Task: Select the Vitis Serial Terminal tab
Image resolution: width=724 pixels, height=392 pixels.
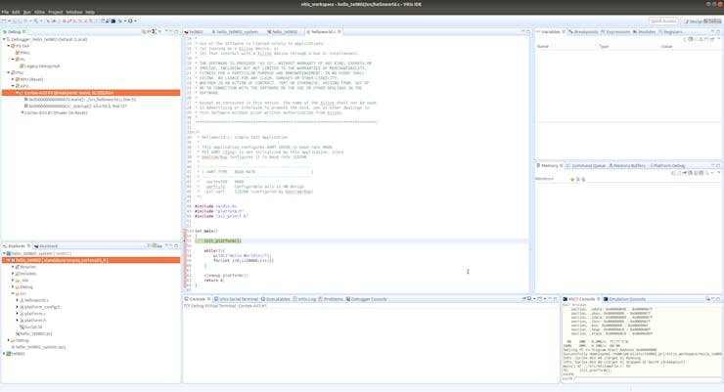Action: pyautogui.click(x=238, y=299)
